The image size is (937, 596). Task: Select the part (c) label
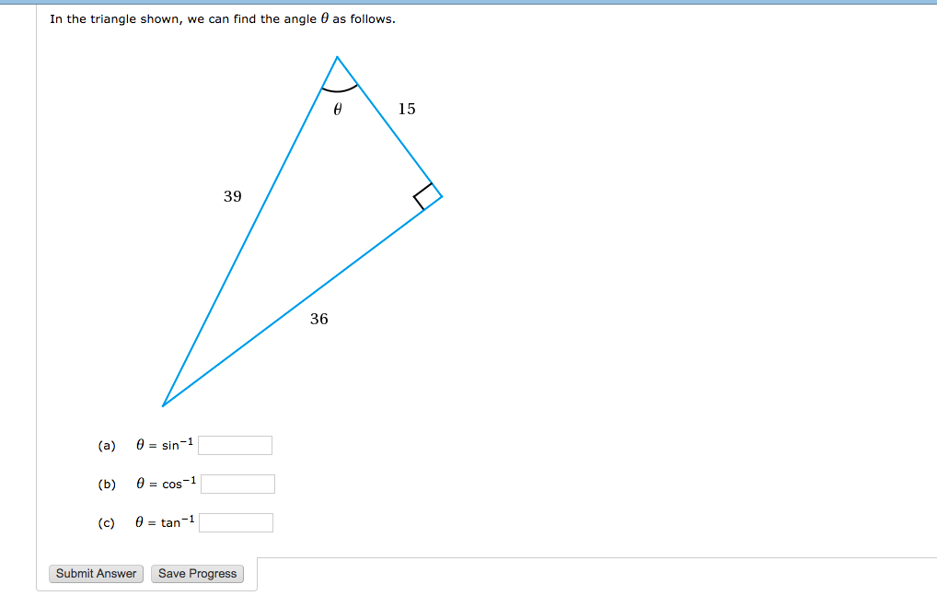[x=106, y=521]
